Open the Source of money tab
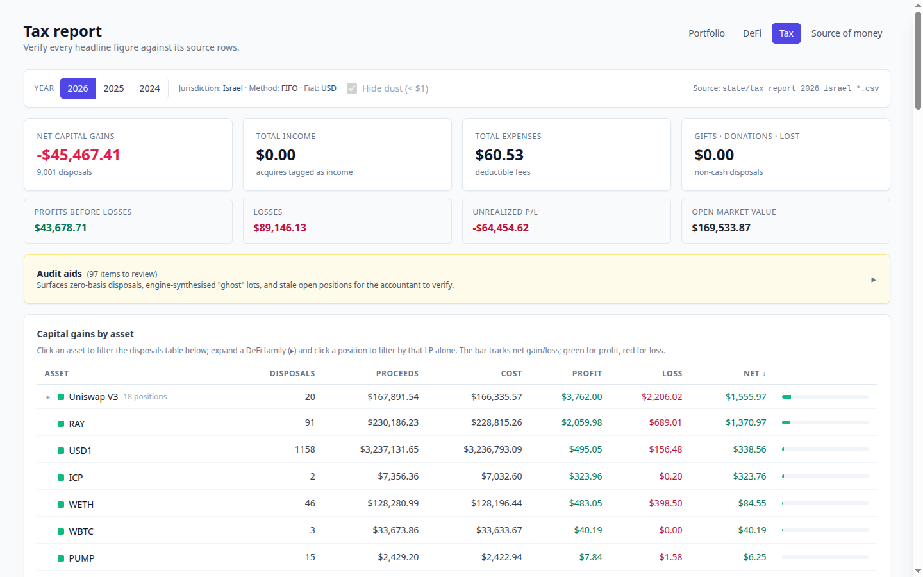923x577 pixels. [x=847, y=33]
